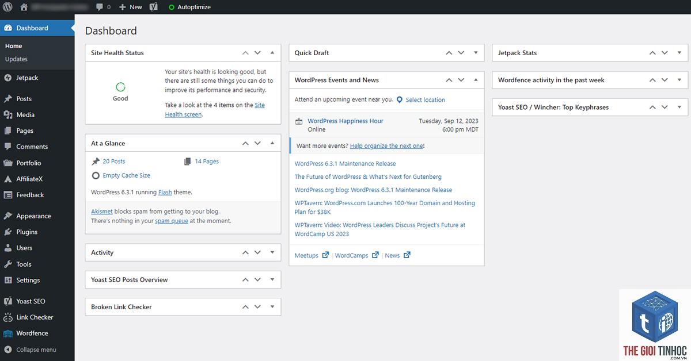Open the WordPress logo menu in admin bar
Viewport: 691px width, 361px height.
coord(8,7)
